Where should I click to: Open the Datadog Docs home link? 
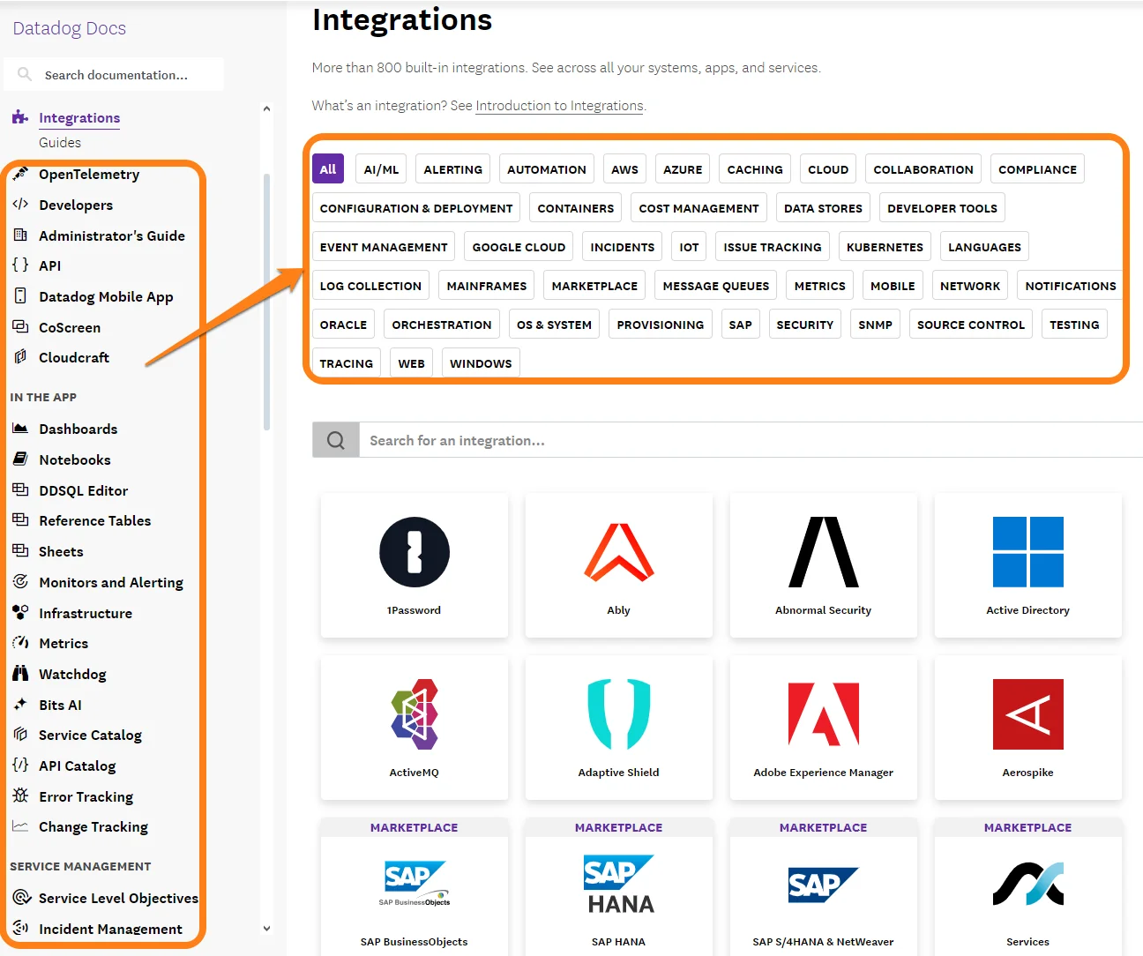click(70, 28)
